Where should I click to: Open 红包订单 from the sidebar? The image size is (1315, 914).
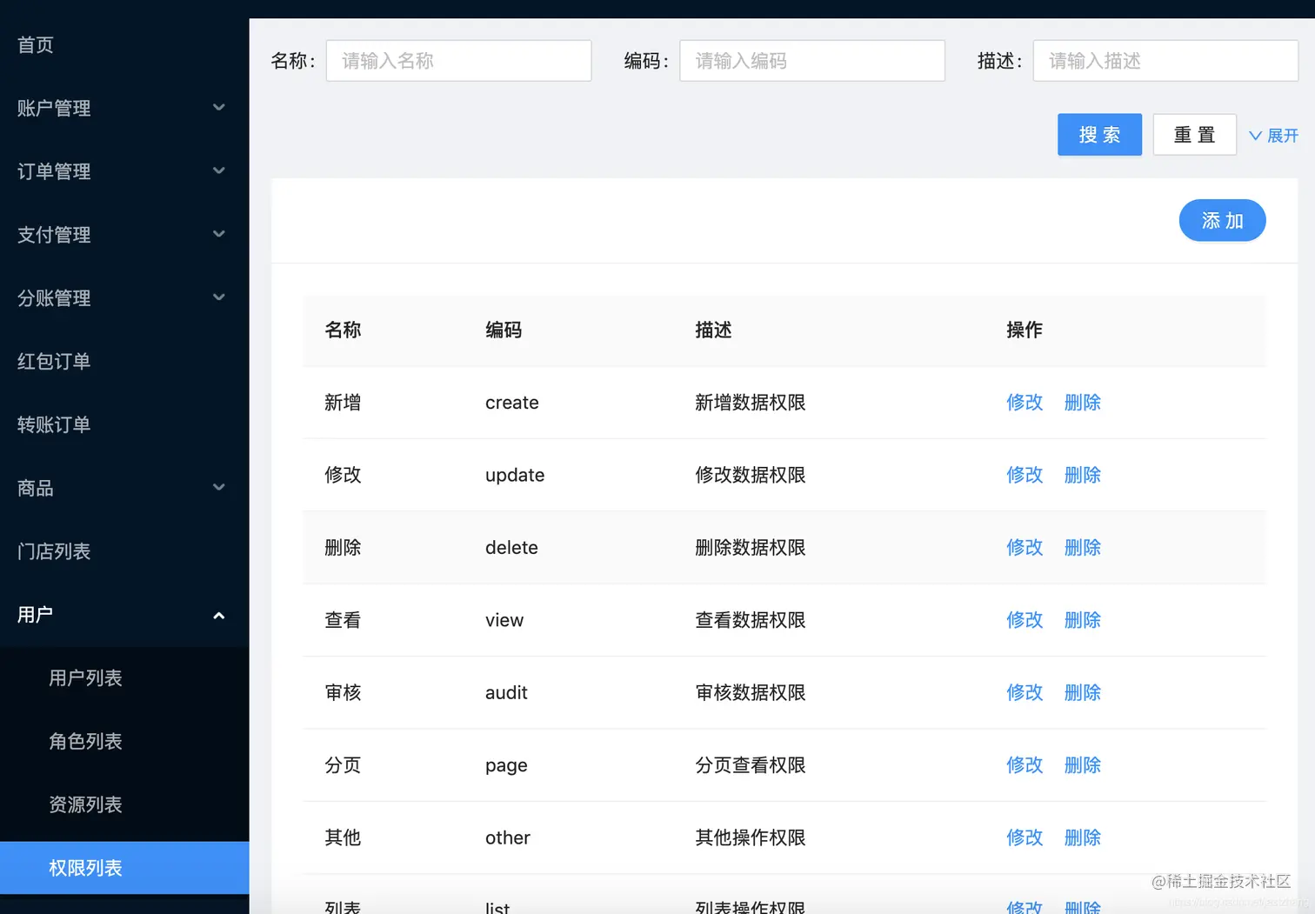[53, 362]
